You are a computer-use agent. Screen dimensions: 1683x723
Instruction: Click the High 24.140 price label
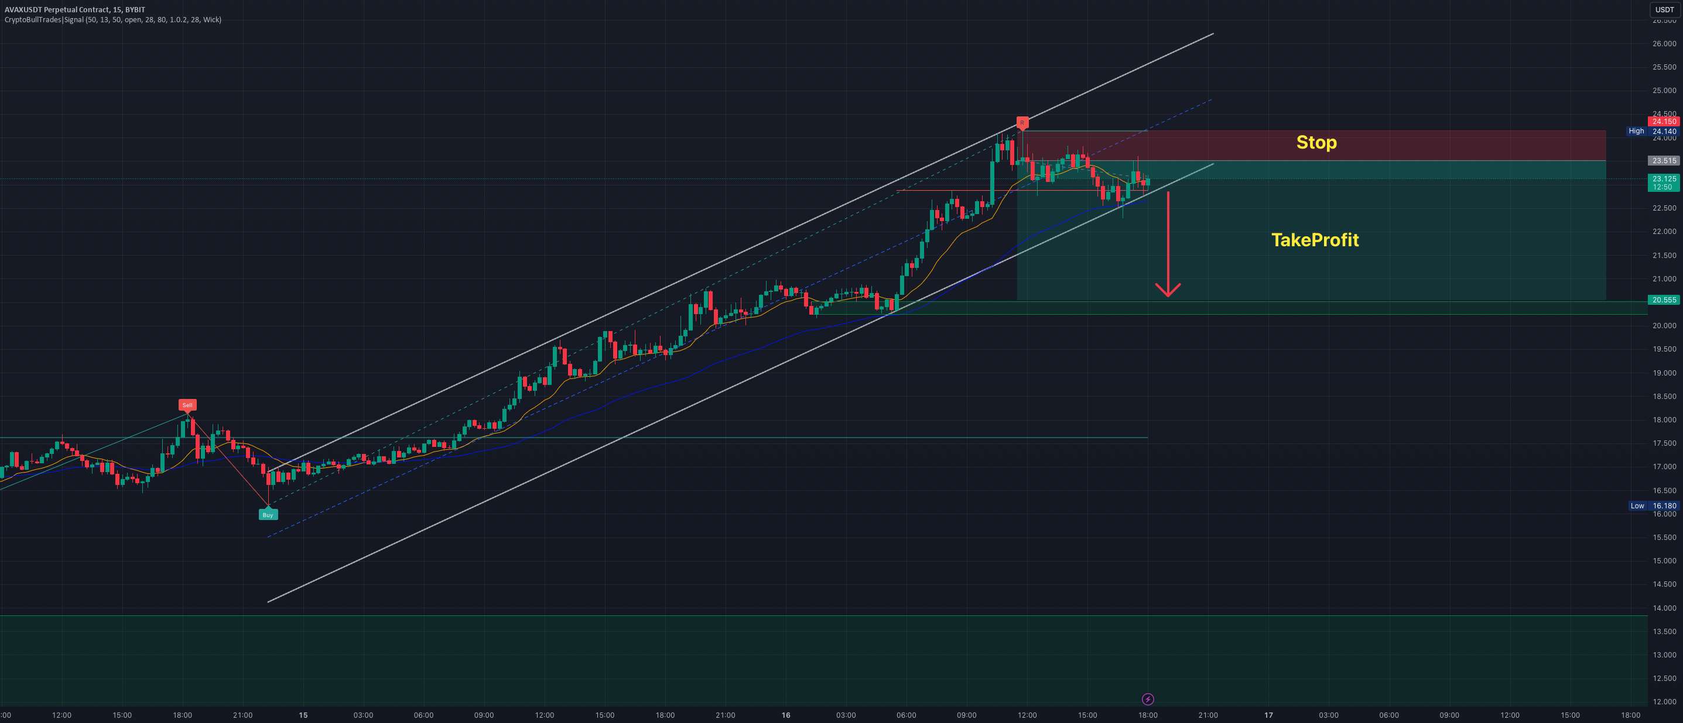pos(1653,131)
